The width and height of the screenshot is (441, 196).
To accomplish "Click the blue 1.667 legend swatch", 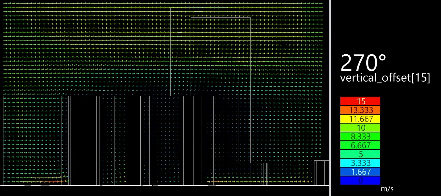I will (x=360, y=172).
